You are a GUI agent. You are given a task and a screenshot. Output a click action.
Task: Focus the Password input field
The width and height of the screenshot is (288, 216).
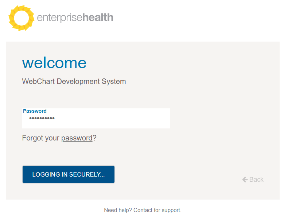tap(96, 118)
